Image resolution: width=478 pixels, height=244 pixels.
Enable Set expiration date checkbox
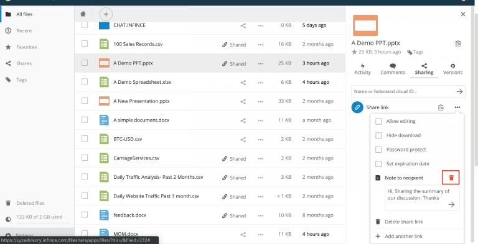pos(378,164)
